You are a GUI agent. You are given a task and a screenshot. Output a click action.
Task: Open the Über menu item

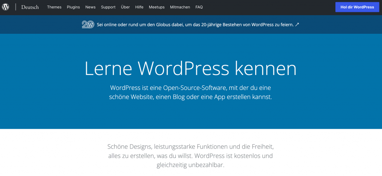point(125,7)
